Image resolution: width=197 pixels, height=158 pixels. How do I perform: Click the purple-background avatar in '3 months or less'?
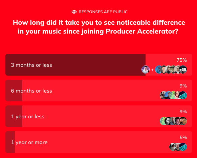(146, 70)
